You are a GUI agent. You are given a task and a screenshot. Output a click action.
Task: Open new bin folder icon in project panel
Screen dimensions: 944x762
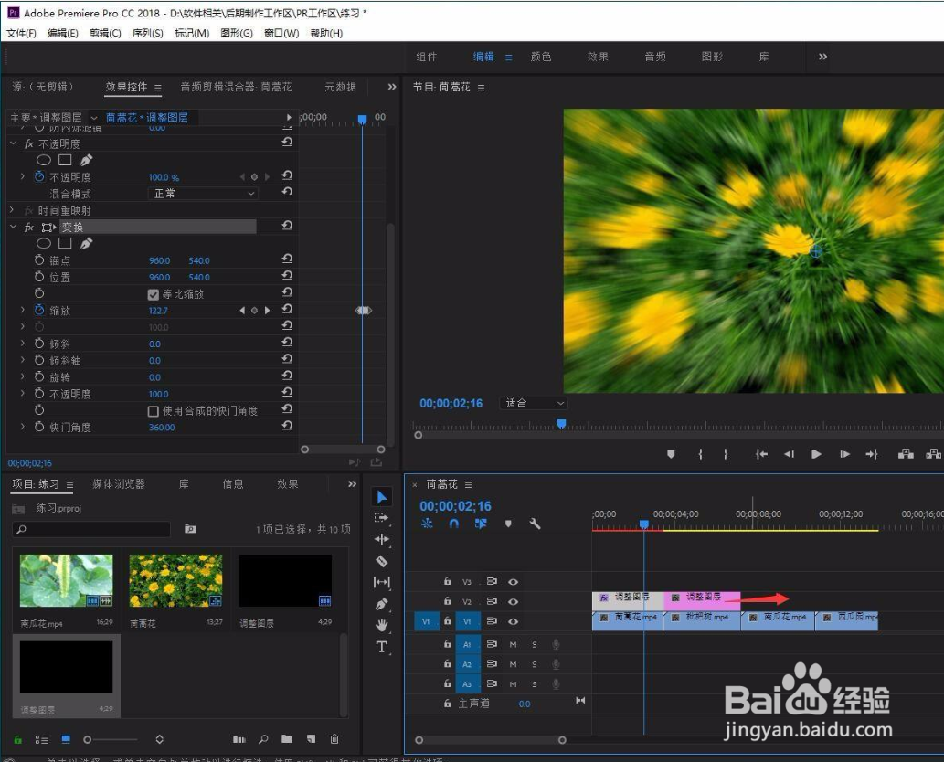tap(287, 739)
